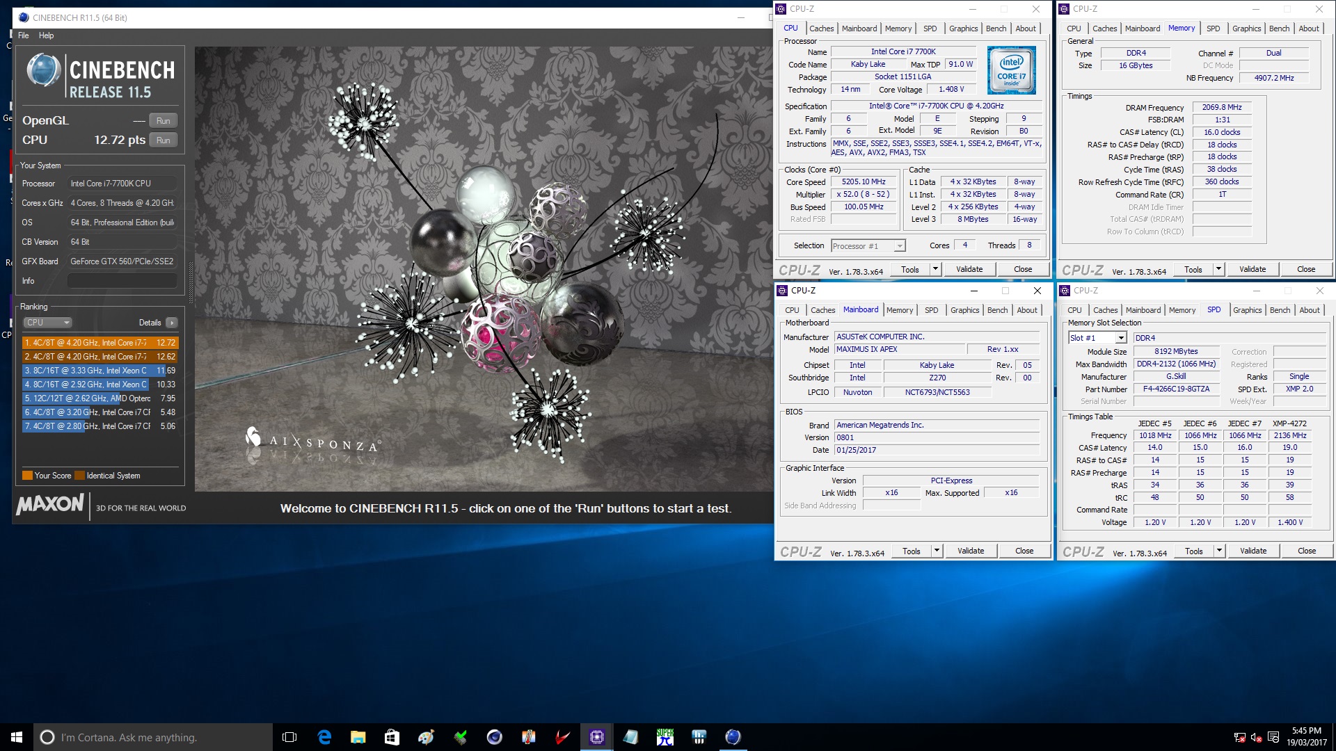Open the thermometer temperature monitor taskbar icon
1336x751 pixels.
tap(528, 737)
